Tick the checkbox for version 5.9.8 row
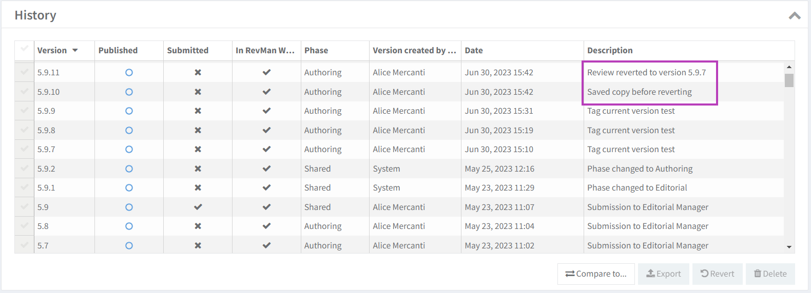The image size is (811, 293). [x=24, y=131]
